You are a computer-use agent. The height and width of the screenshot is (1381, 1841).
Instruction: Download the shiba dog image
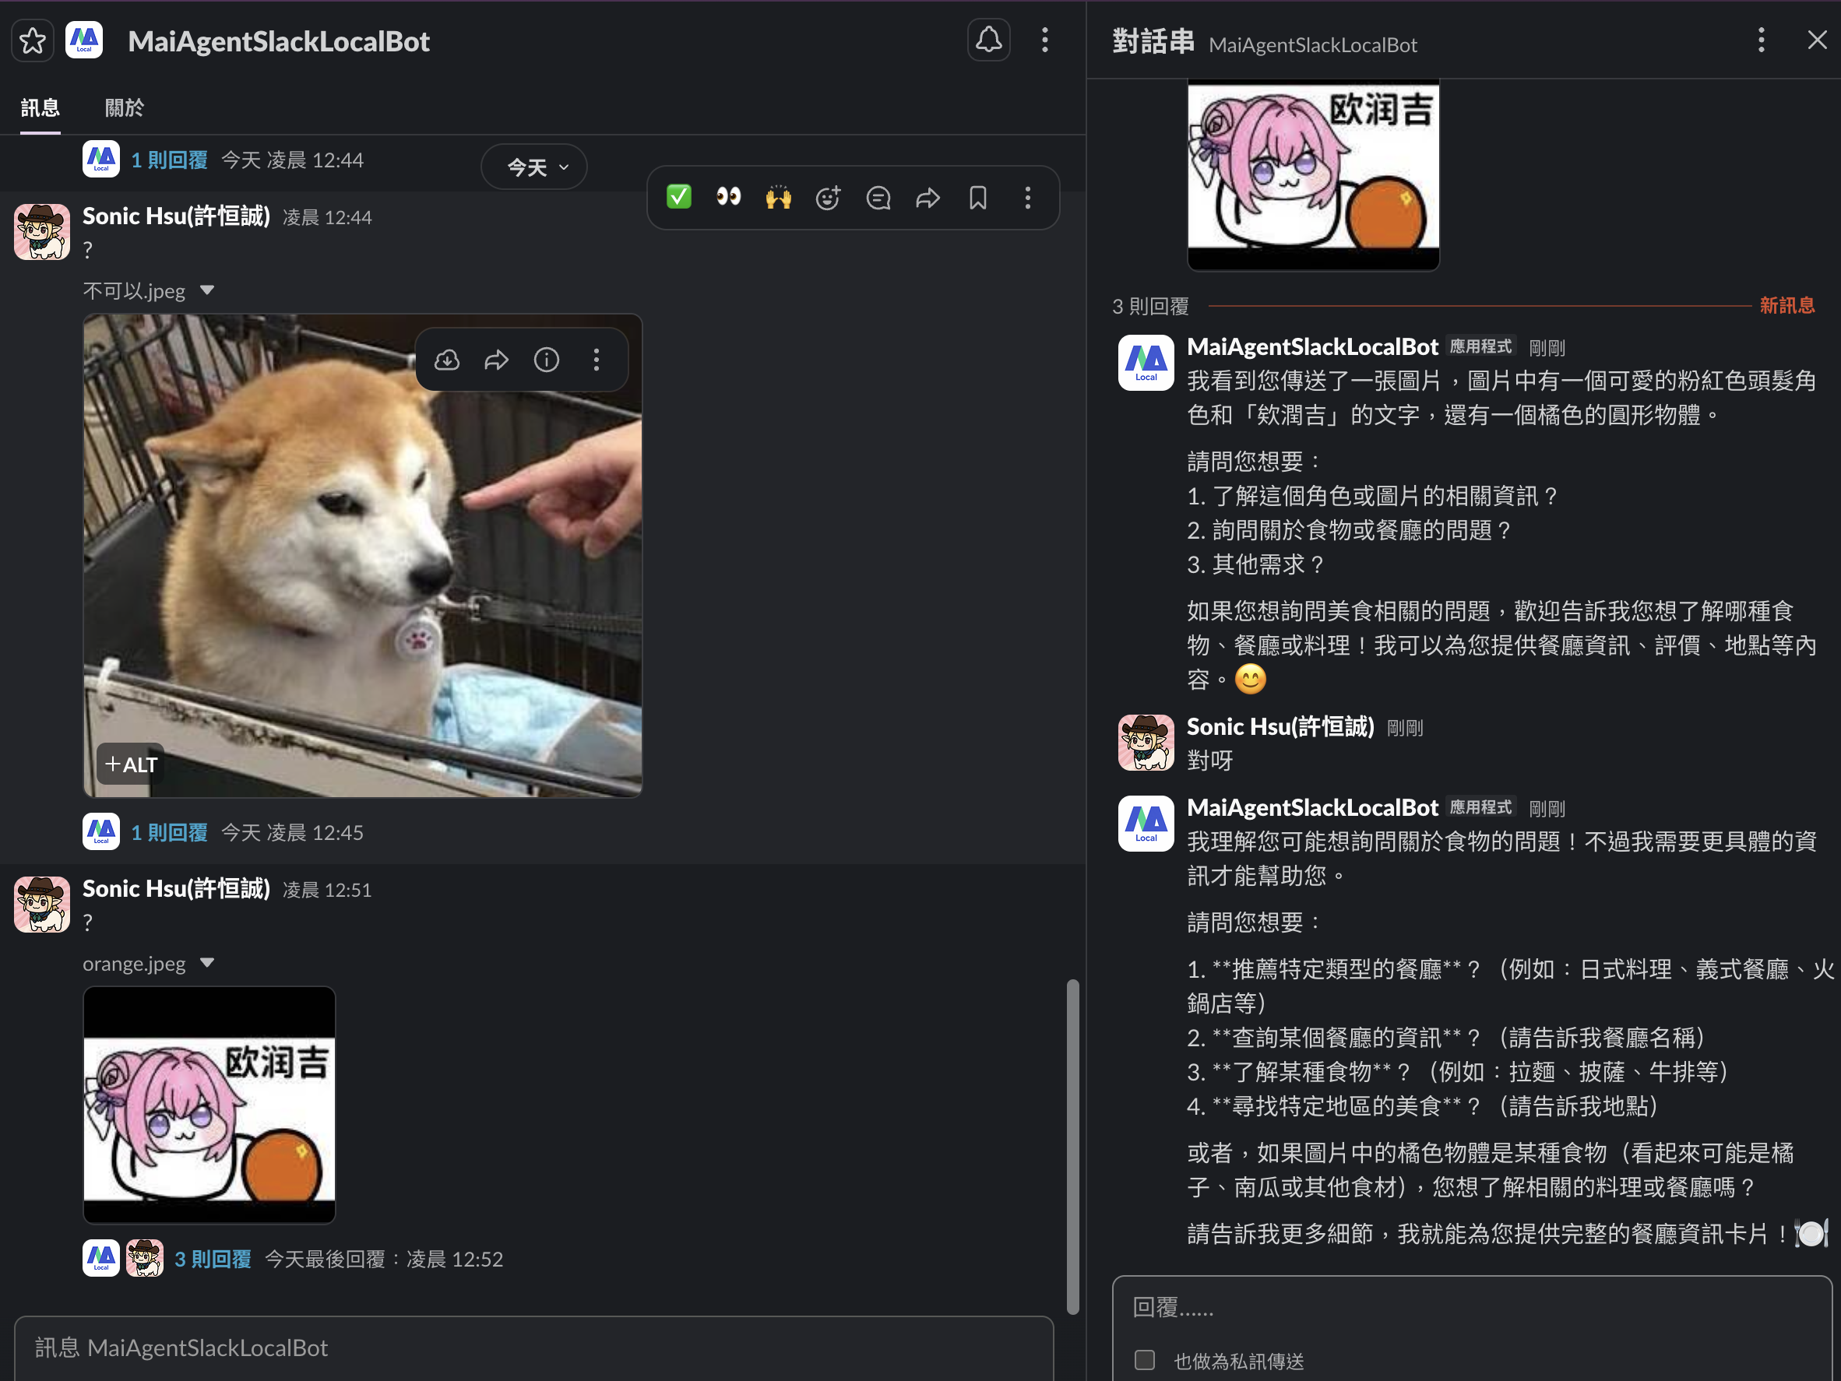447,360
